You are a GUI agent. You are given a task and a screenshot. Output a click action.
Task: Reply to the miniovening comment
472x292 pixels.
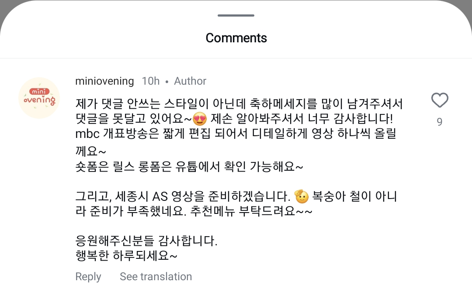pos(88,277)
